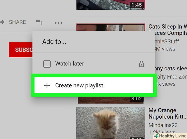Tick the Watch later checkbox

coord(47,64)
